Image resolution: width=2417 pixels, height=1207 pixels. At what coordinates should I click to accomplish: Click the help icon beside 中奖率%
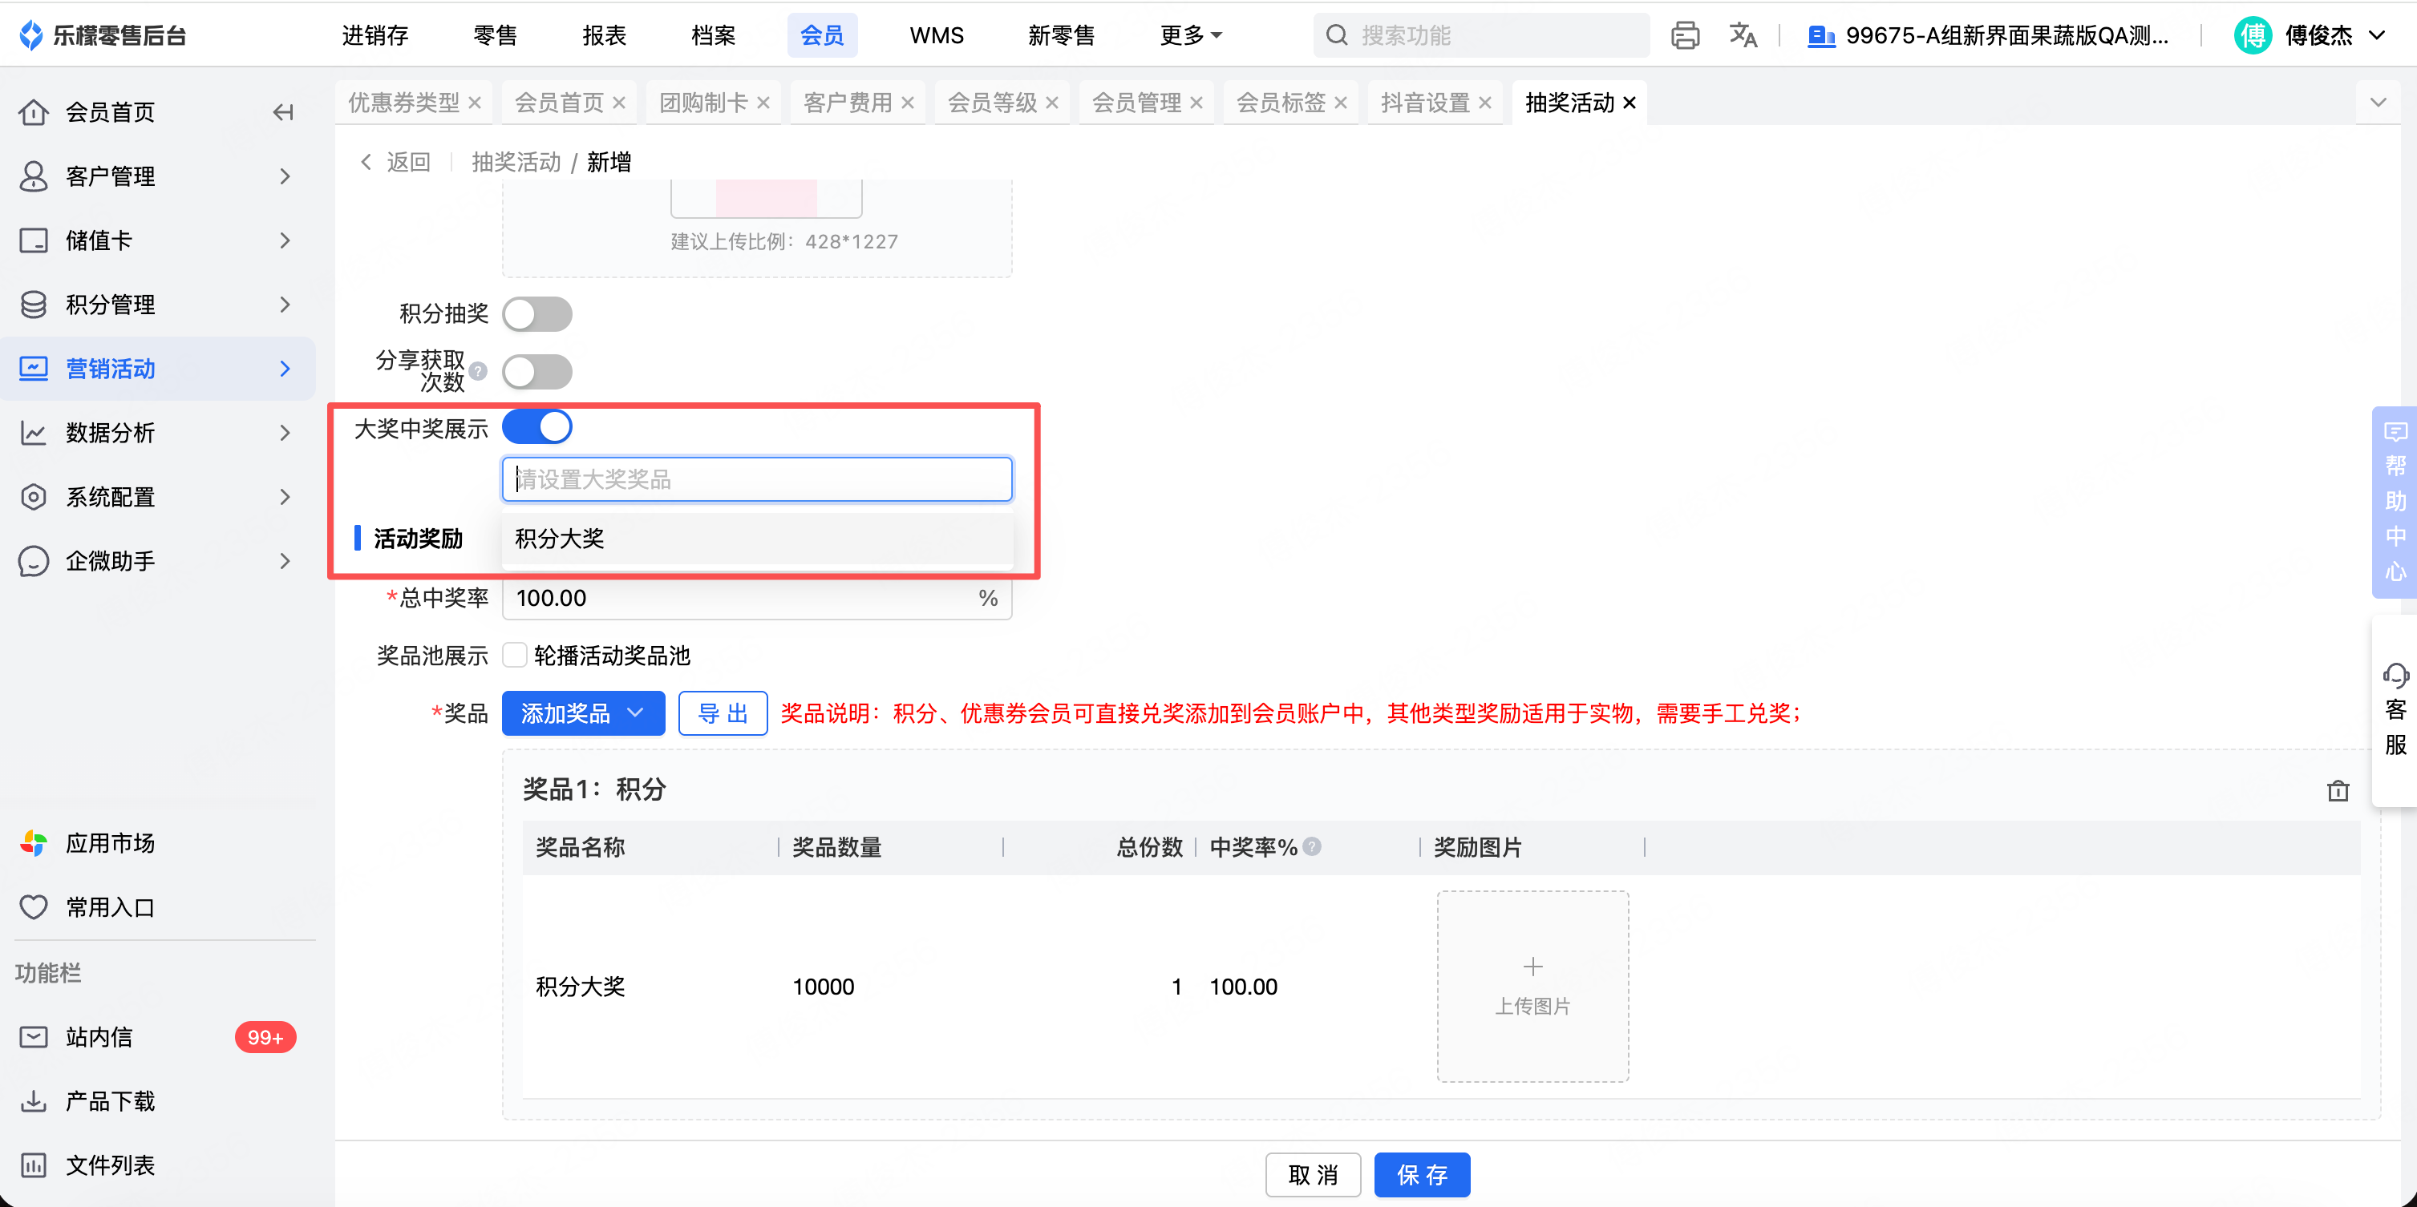1312,846
